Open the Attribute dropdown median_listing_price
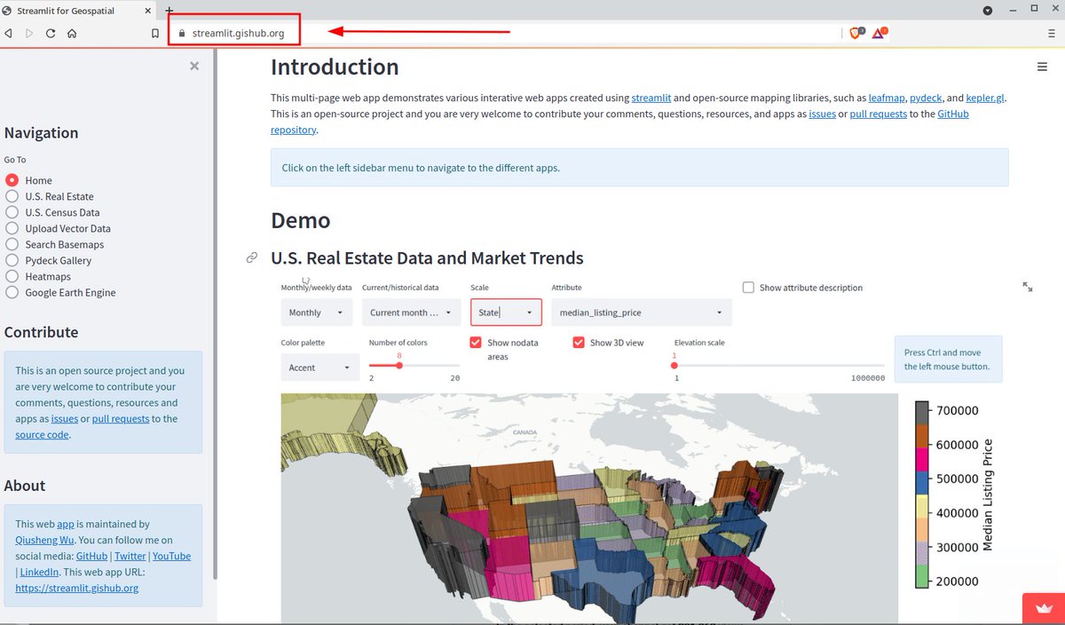 [x=642, y=312]
